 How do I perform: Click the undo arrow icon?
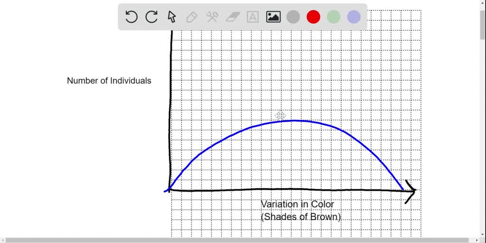pyautogui.click(x=131, y=17)
